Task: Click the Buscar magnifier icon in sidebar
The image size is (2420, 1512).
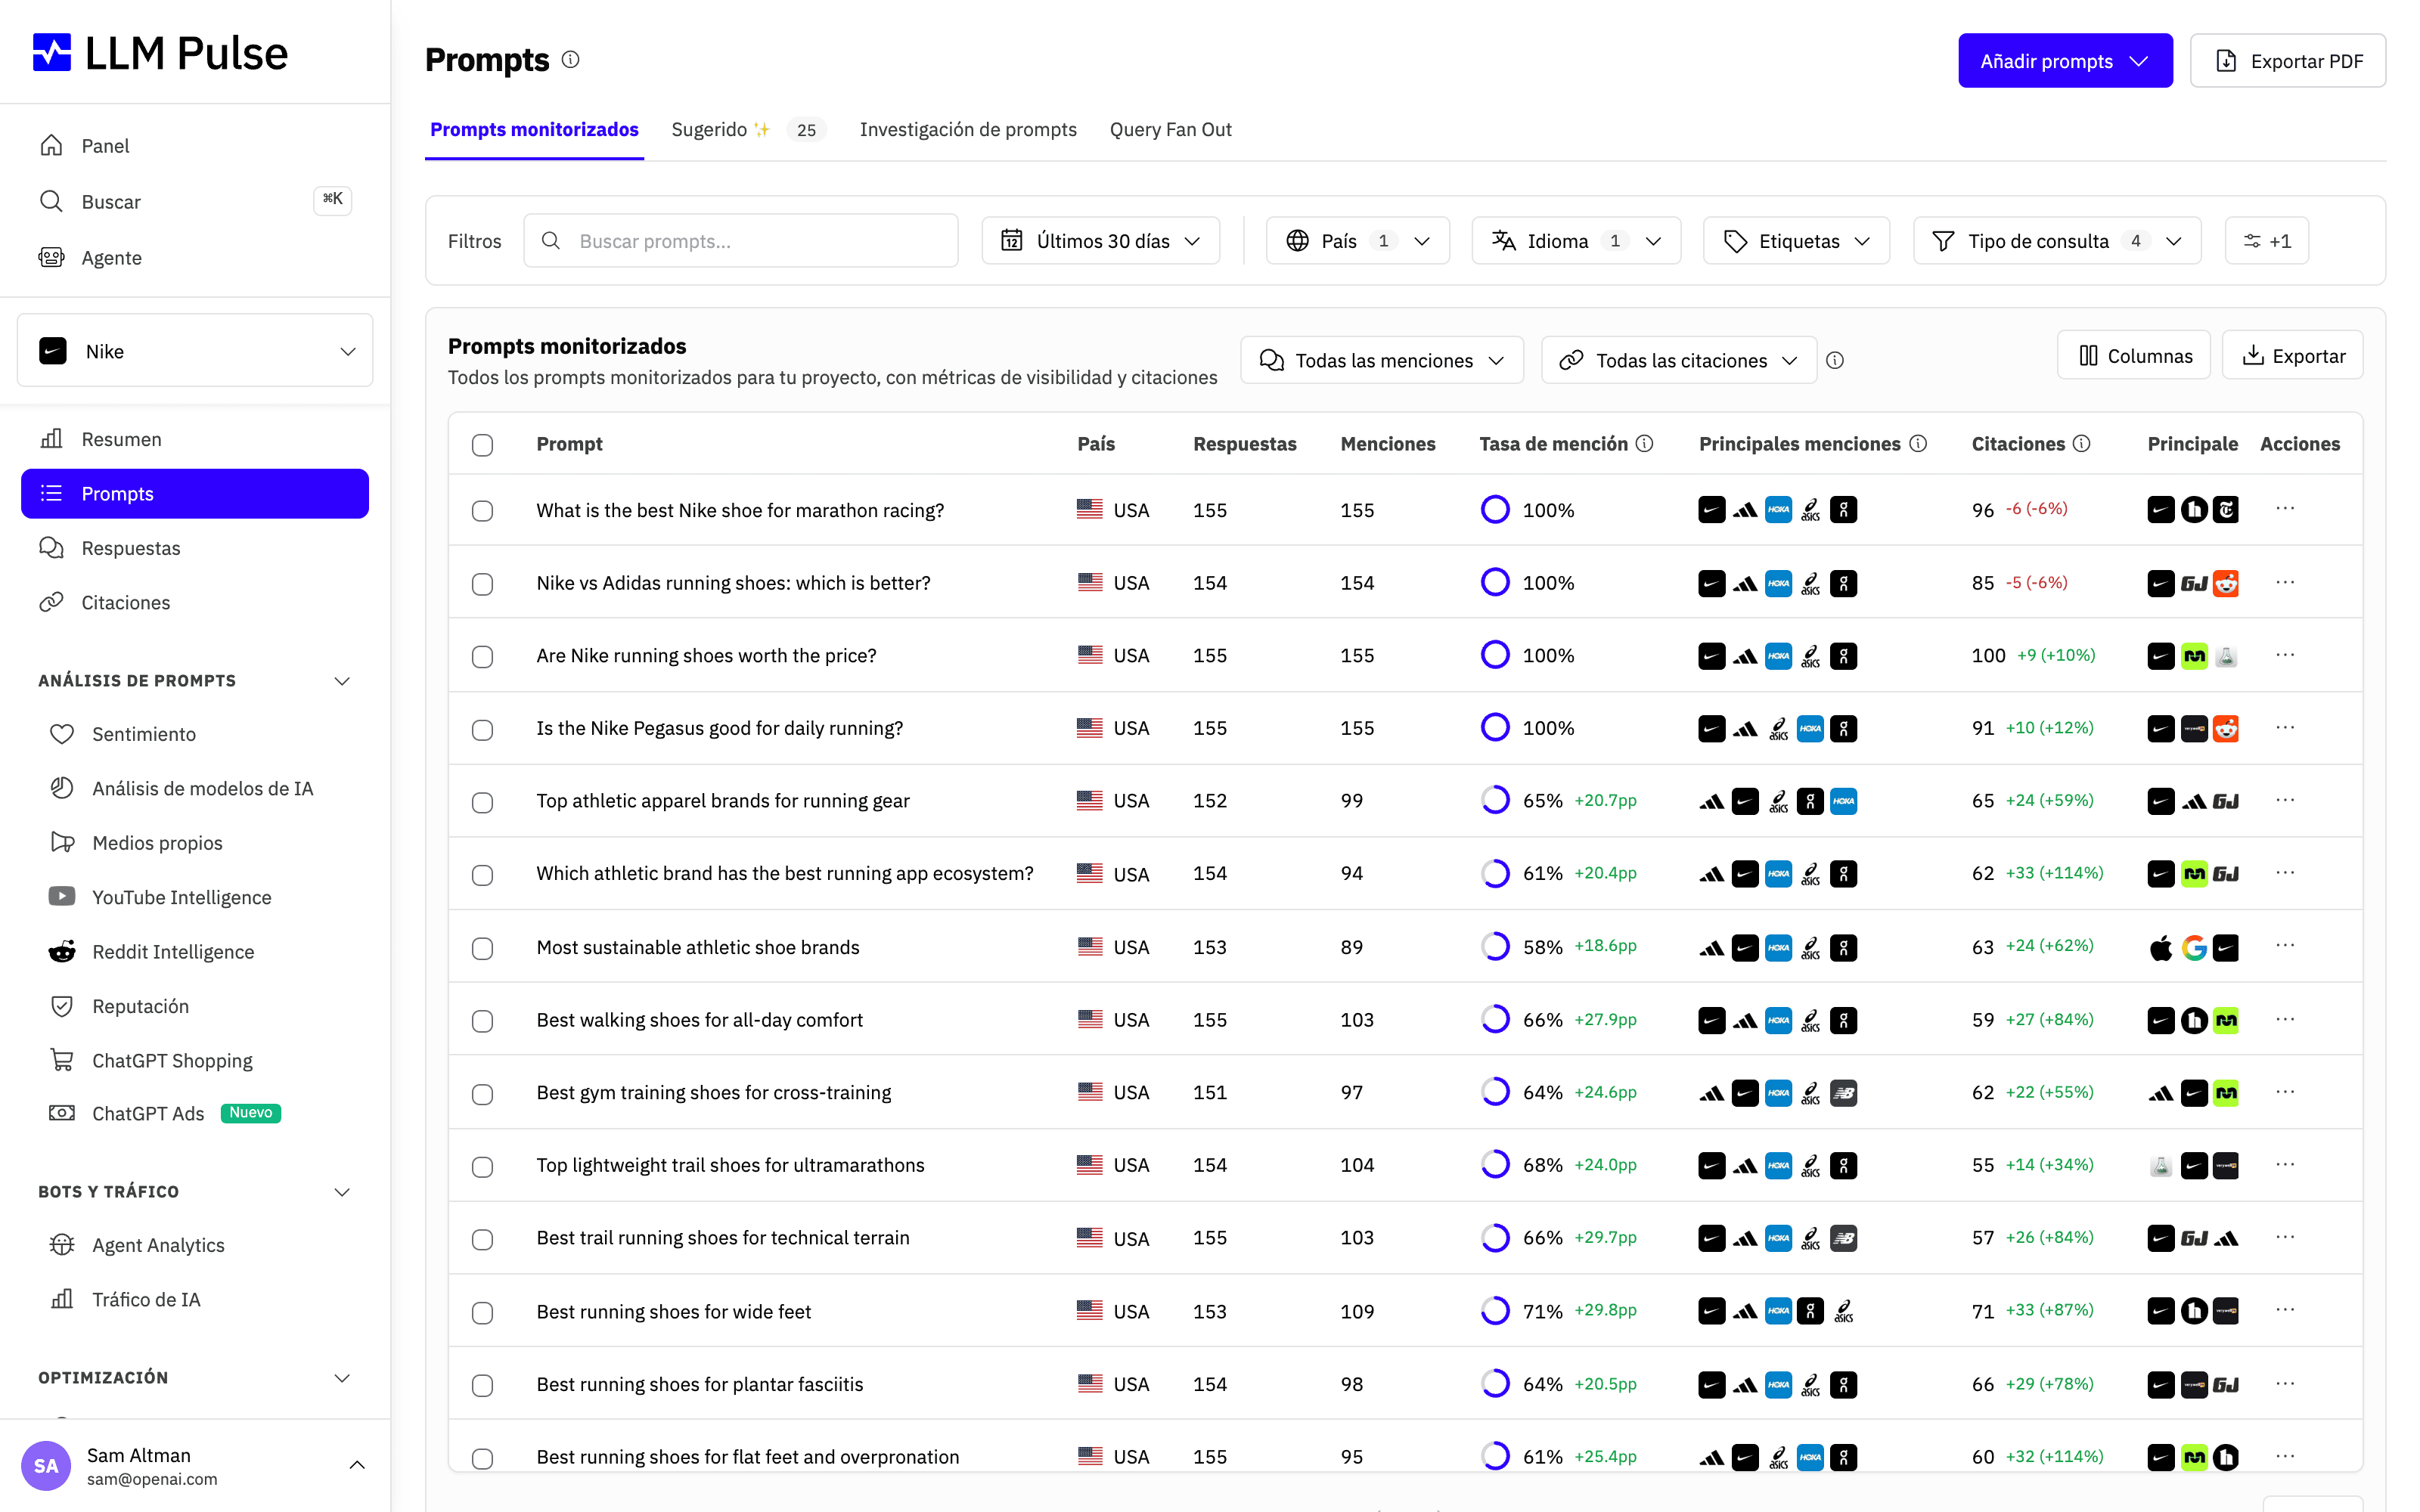Action: tap(51, 202)
